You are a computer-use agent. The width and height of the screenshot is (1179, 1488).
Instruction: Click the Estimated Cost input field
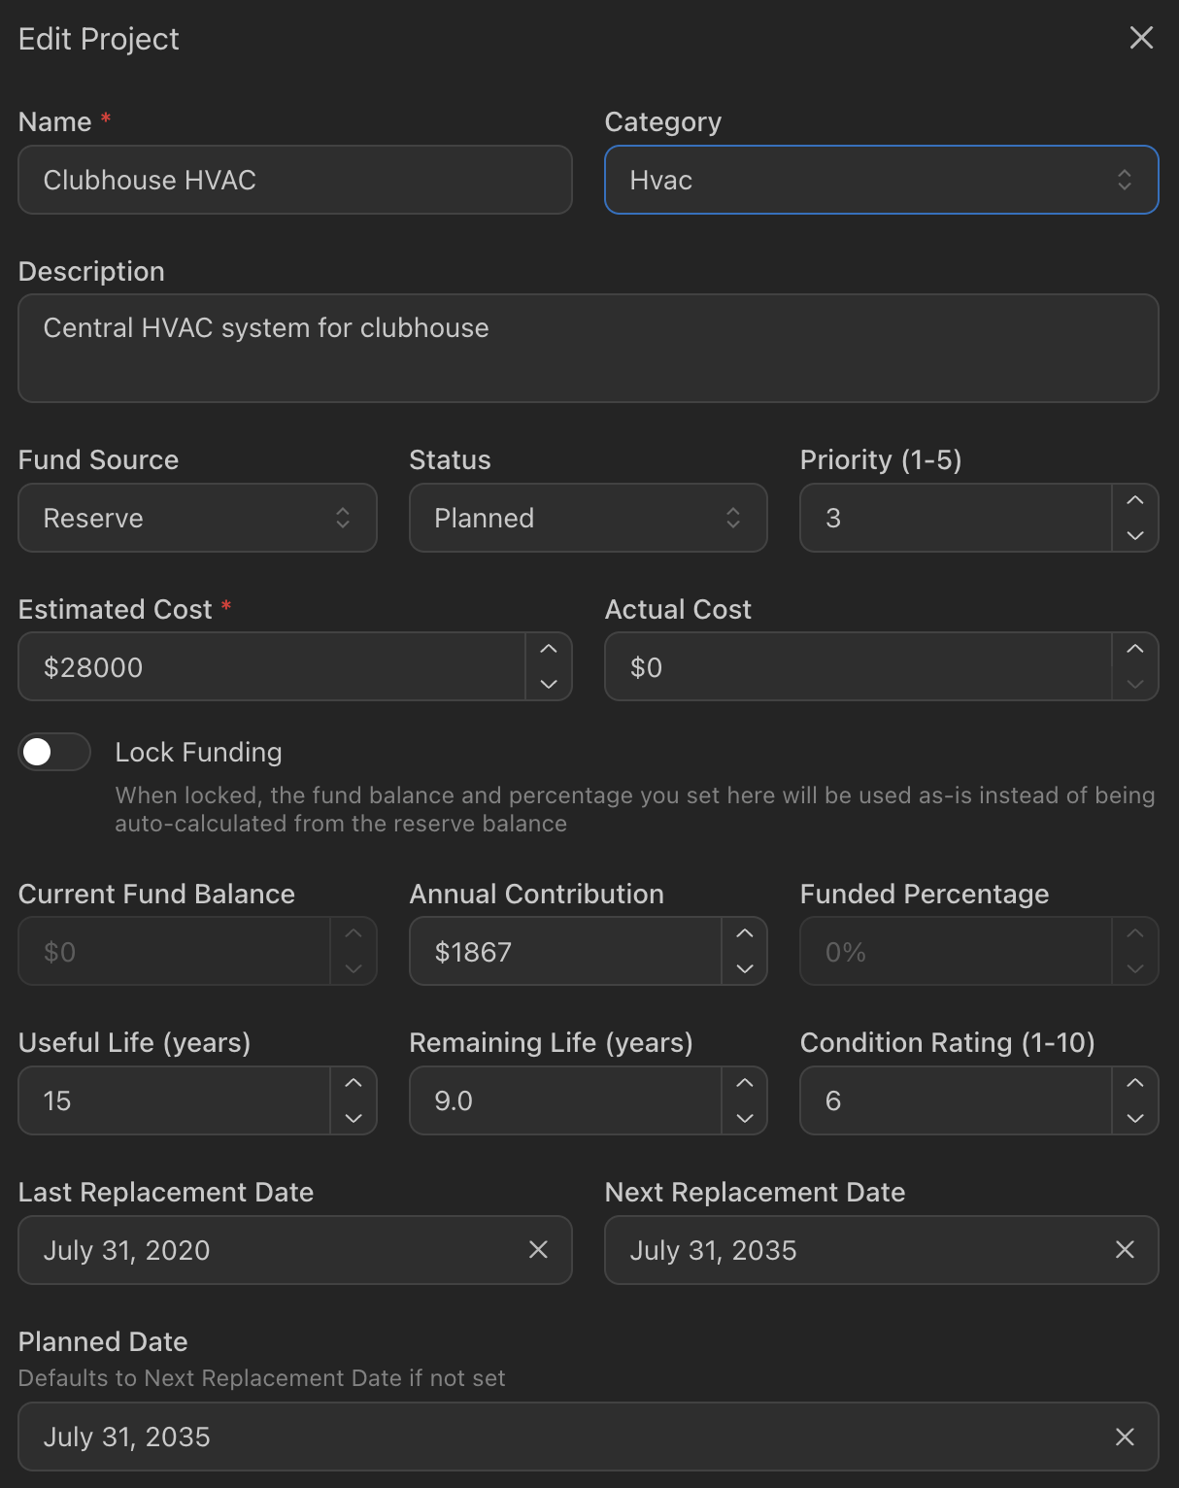272,667
